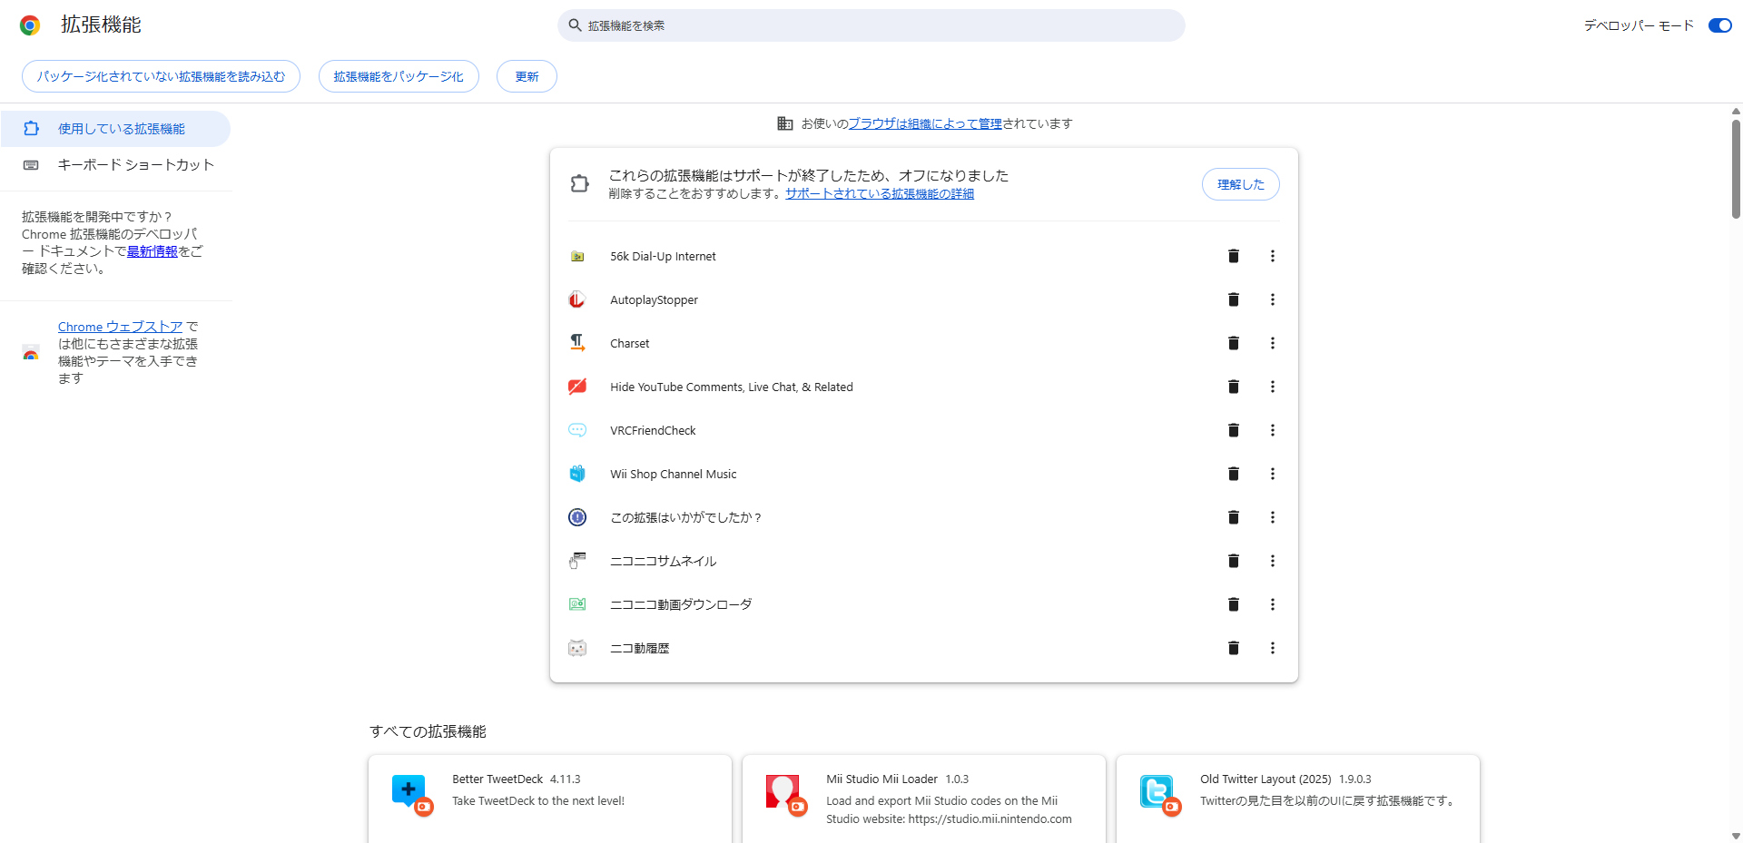
Task: Click the 理解した button
Action: 1240,184
